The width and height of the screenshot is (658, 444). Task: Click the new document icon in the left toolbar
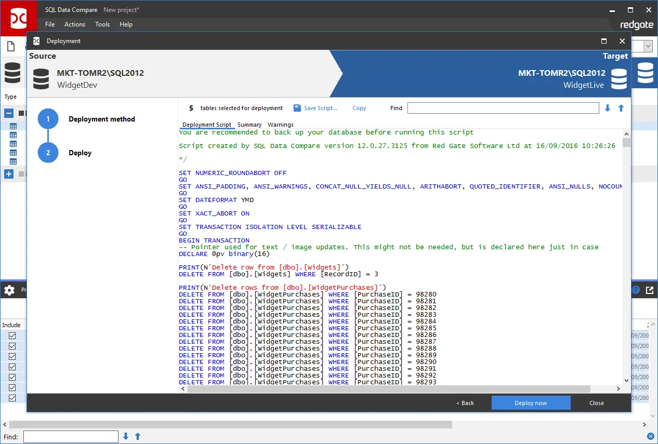pos(10,47)
